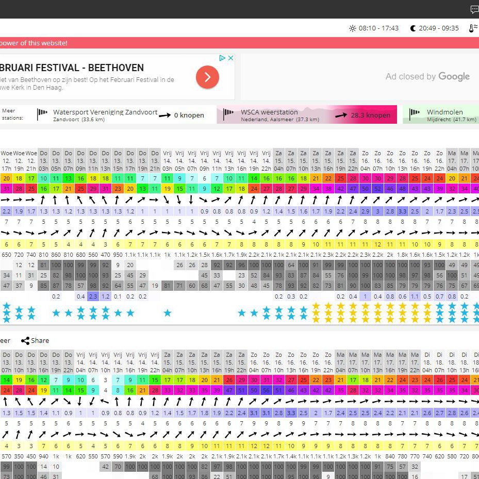Click the moon icon next to 20:49-09:35
This screenshot has width=479, height=479.
tap(412, 28)
